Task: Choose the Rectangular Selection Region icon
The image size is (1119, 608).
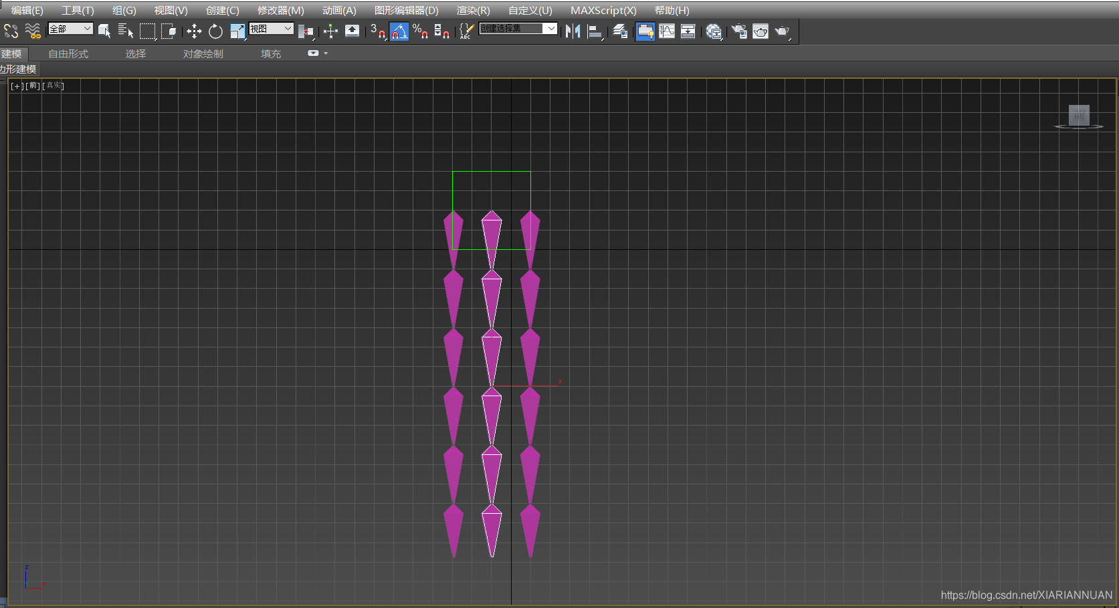Action: pyautogui.click(x=148, y=31)
